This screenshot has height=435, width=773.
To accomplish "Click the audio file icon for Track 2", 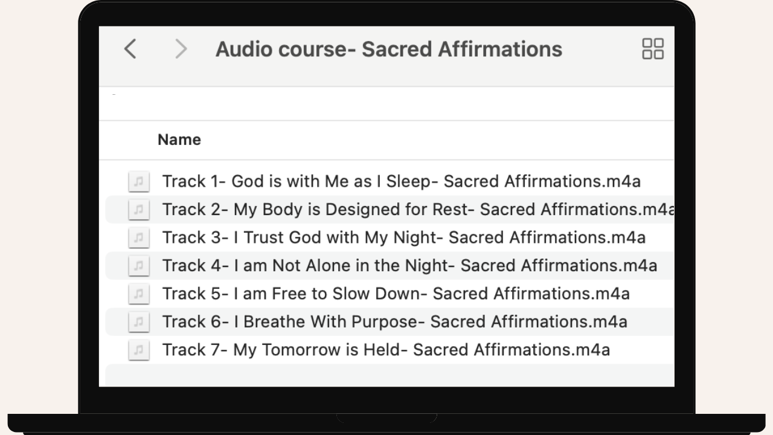I will 139,210.
